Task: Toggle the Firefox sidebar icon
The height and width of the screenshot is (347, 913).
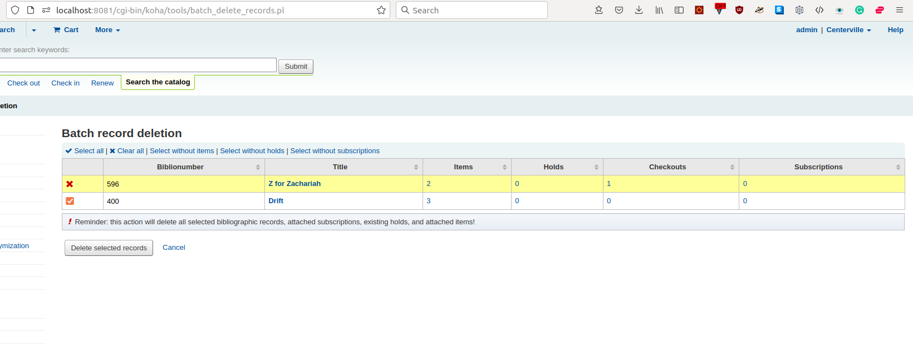Action: [679, 10]
